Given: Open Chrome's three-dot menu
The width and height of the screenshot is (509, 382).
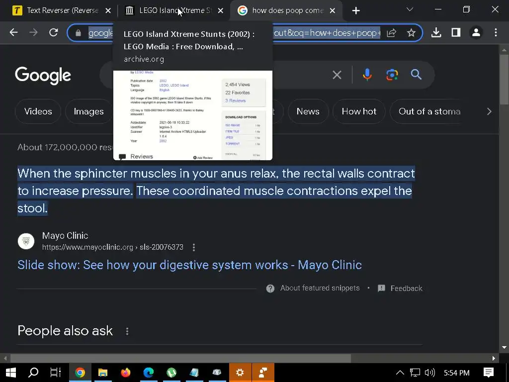Looking at the screenshot, I should click(x=496, y=32).
